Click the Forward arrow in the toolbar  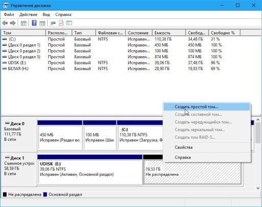pyautogui.click(x=13, y=23)
